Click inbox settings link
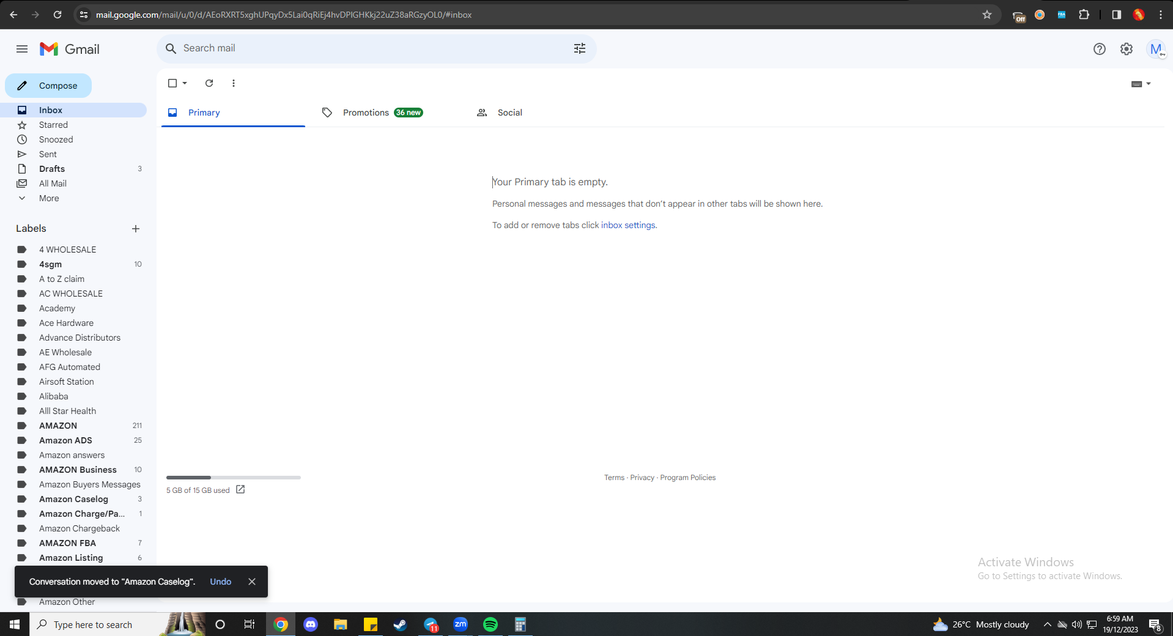1173x636 pixels. point(629,225)
